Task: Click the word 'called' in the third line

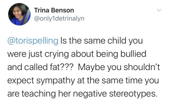Action: point(36,67)
